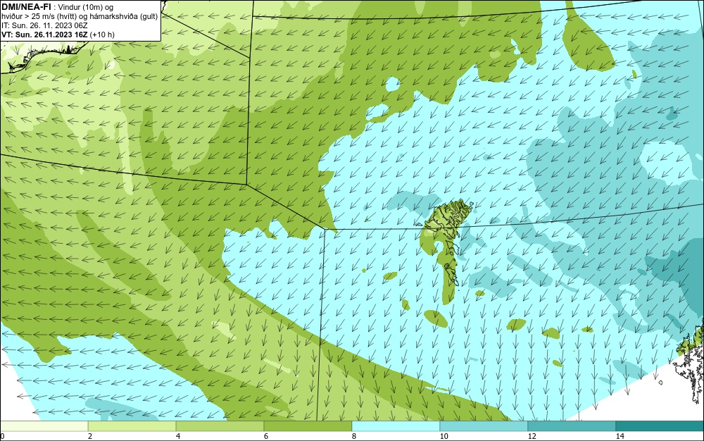
Task: Click the 8–10 m/s light cyan legend swatch
Action: pos(396,426)
